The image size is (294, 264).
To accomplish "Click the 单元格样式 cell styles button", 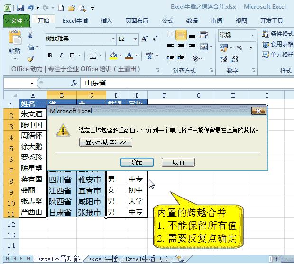I will pos(278,55).
